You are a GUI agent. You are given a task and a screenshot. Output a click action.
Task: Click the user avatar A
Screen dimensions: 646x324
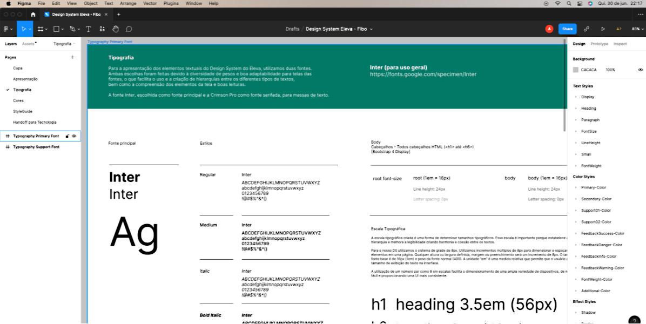pos(549,29)
